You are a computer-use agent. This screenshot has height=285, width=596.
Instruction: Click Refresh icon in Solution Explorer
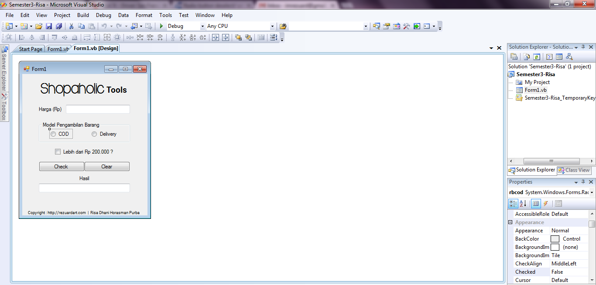pyautogui.click(x=537, y=57)
